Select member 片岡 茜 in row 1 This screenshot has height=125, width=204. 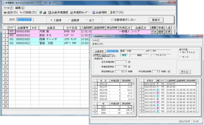pos(51,32)
